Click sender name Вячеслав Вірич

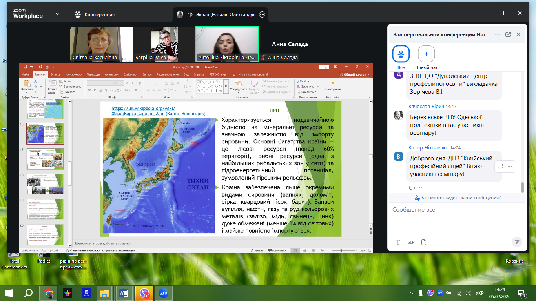pyautogui.click(x=426, y=107)
